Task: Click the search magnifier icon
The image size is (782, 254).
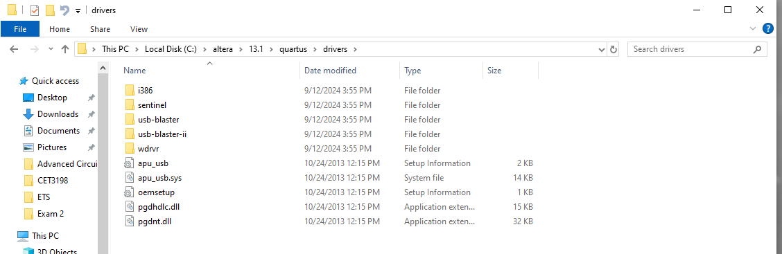Action: (x=757, y=49)
